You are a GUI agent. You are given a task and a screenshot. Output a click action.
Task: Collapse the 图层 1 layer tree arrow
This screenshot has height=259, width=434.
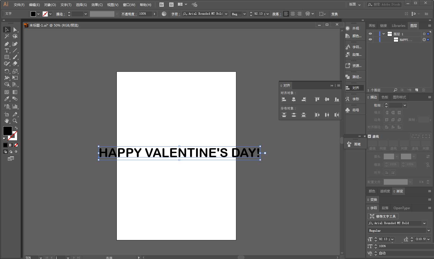pyautogui.click(x=383, y=34)
